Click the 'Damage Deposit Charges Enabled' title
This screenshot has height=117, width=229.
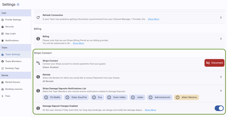coord(60,106)
